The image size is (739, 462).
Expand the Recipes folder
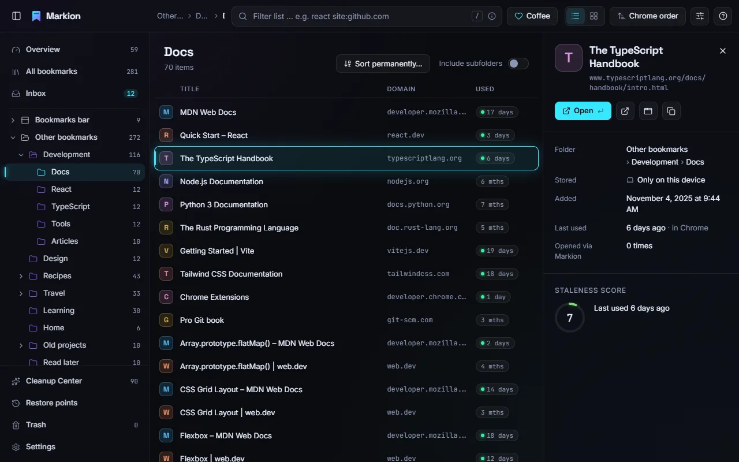(x=21, y=276)
